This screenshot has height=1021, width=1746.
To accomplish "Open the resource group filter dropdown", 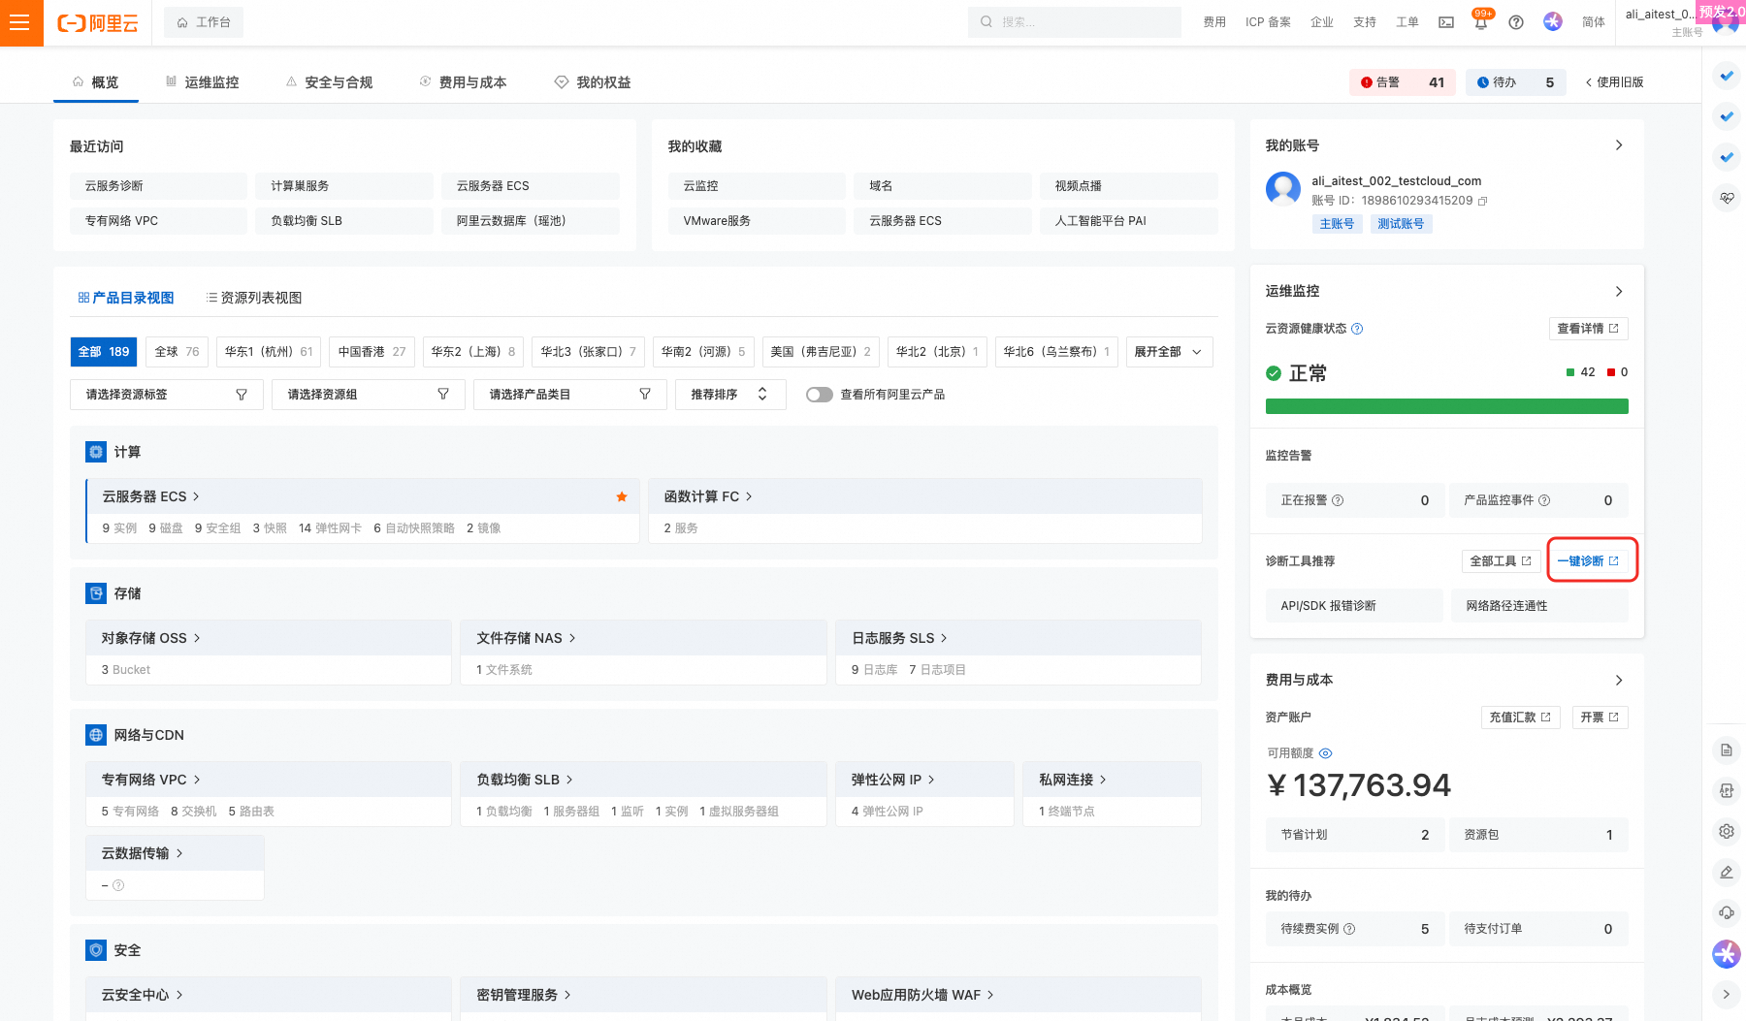I will coord(369,395).
